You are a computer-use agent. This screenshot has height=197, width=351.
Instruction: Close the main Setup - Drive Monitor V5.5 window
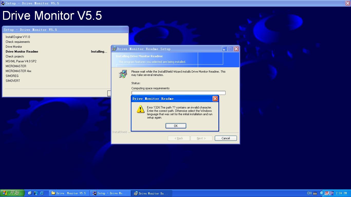click(x=347, y=3)
